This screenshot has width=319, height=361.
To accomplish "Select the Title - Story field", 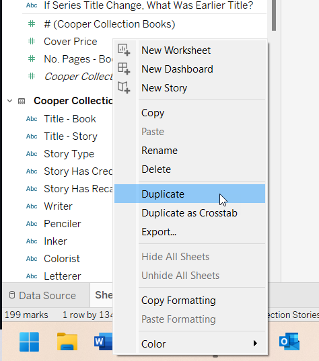I will tap(71, 136).
